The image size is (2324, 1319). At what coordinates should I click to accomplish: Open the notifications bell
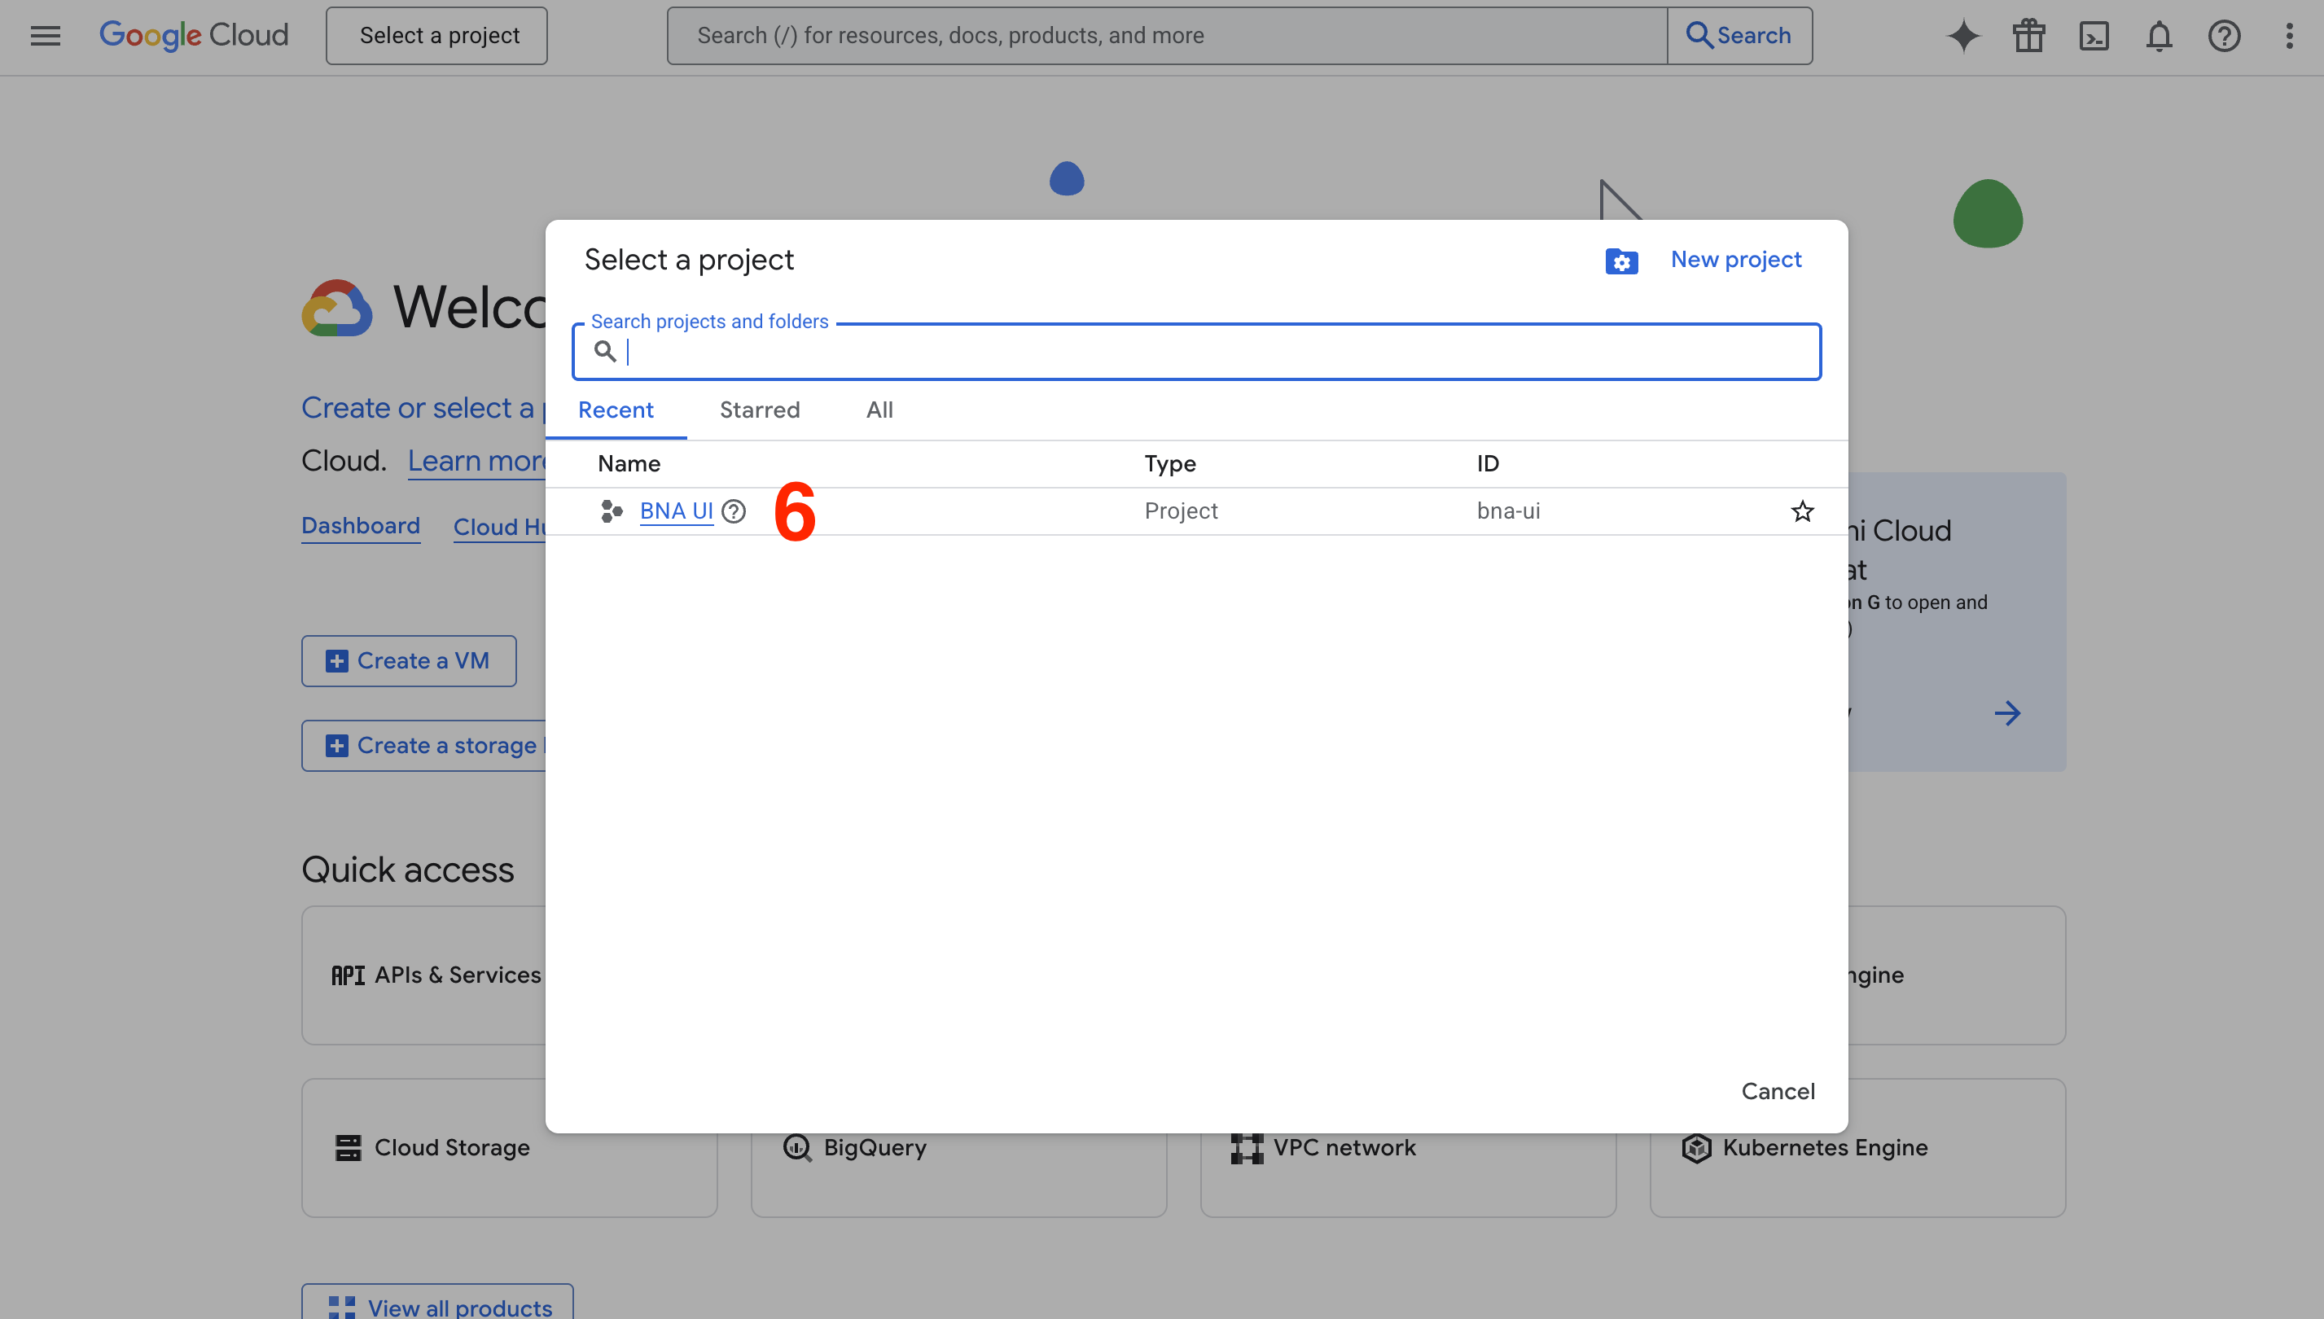click(2159, 35)
